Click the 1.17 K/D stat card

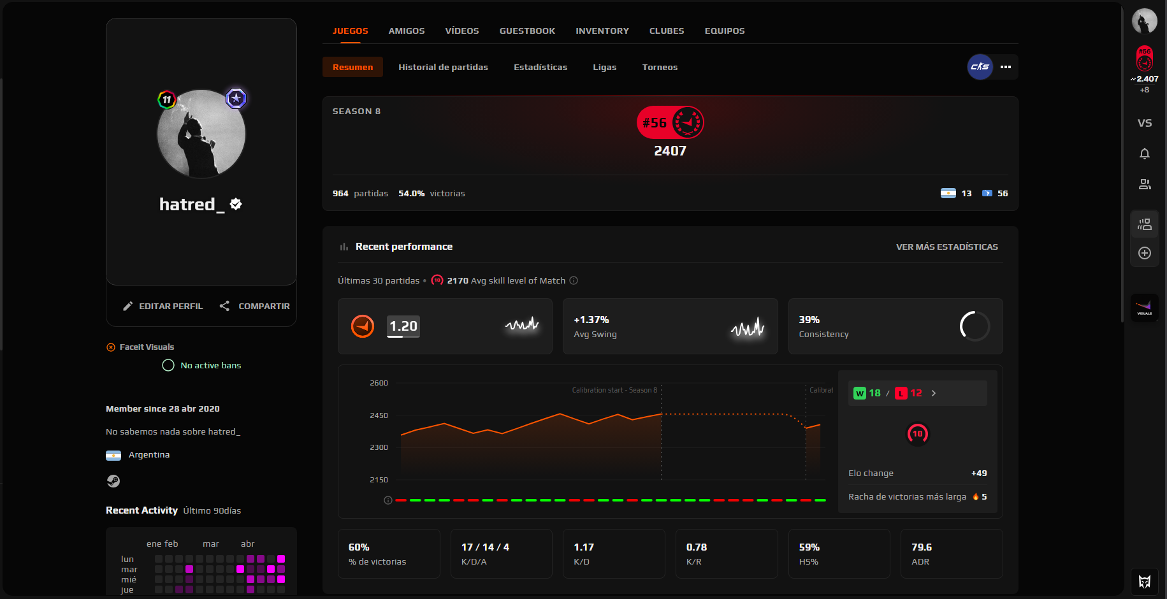[614, 554]
